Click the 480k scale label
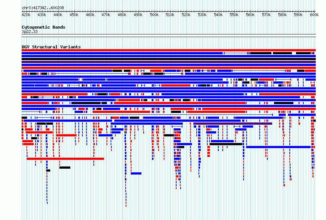Viewport: 326px width, 220px height. [x=122, y=15]
